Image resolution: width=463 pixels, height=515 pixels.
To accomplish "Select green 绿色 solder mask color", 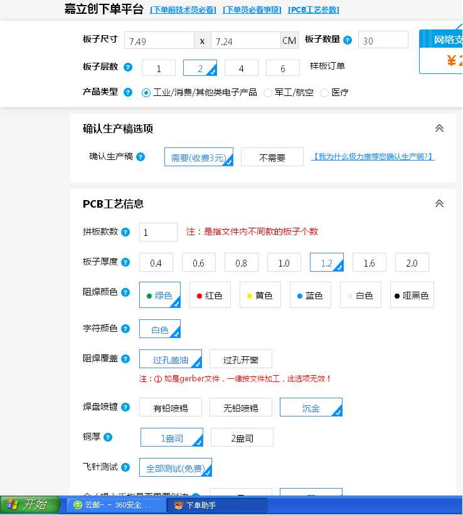I will 160,295.
